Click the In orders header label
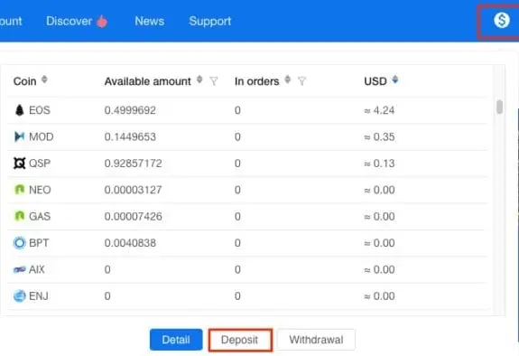The width and height of the screenshot is (519, 356). (257, 81)
